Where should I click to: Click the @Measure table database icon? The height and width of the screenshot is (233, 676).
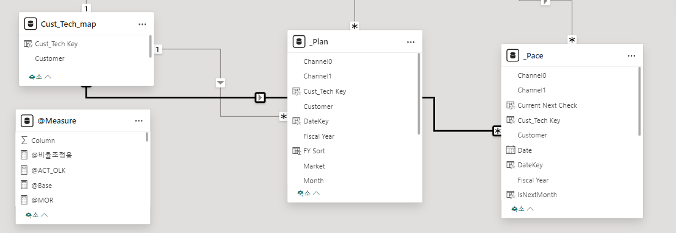pos(27,121)
